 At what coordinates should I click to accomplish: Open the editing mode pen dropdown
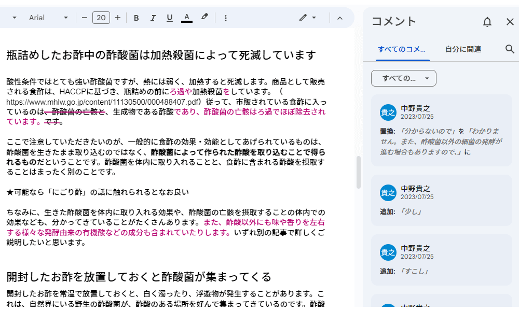[x=308, y=17]
